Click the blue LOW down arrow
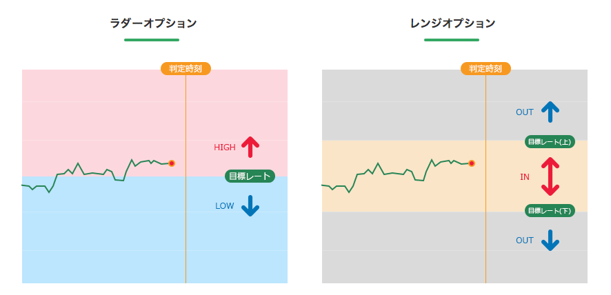 [250, 206]
